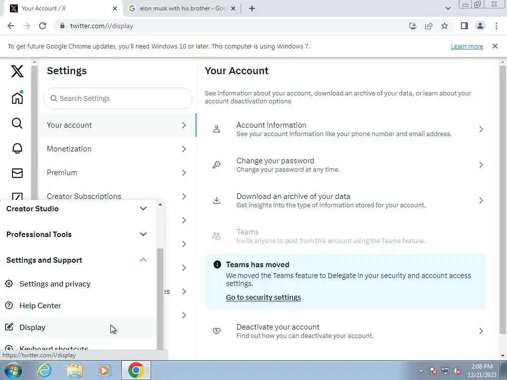
Task: Click the chevron on Your account row
Action: (x=184, y=125)
